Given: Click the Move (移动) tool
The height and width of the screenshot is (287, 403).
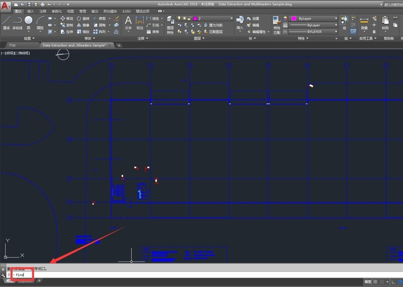Looking at the screenshot, I should click(67, 19).
